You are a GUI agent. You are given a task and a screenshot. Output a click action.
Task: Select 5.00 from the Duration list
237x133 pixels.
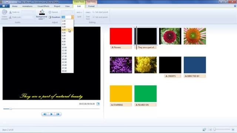[67, 33]
